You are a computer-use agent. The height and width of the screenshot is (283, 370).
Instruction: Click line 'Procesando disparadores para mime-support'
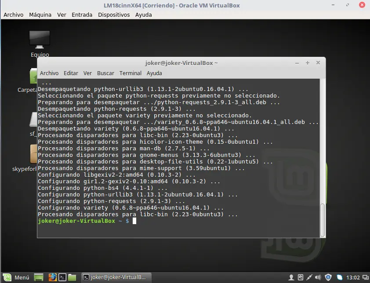coord(141,168)
